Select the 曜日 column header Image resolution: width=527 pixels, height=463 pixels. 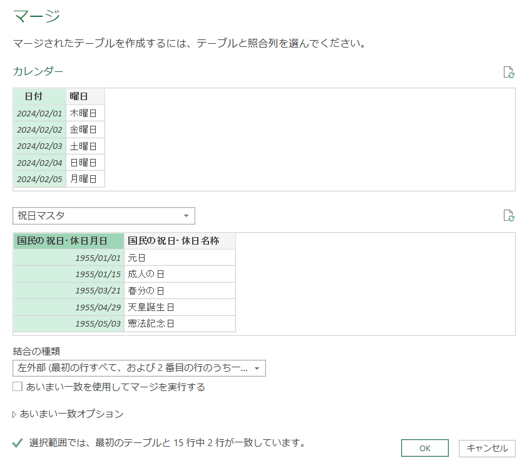84,96
